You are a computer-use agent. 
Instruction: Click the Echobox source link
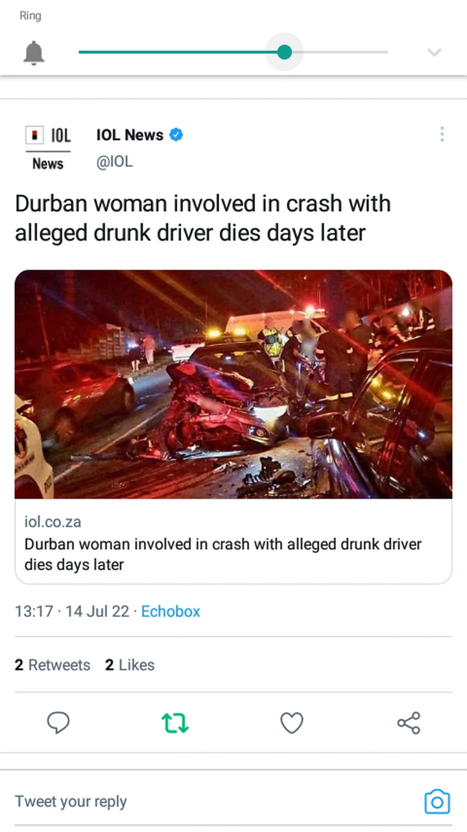[171, 611]
